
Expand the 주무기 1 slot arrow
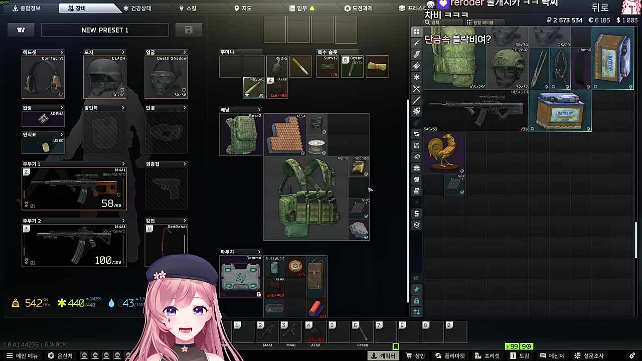123,164
